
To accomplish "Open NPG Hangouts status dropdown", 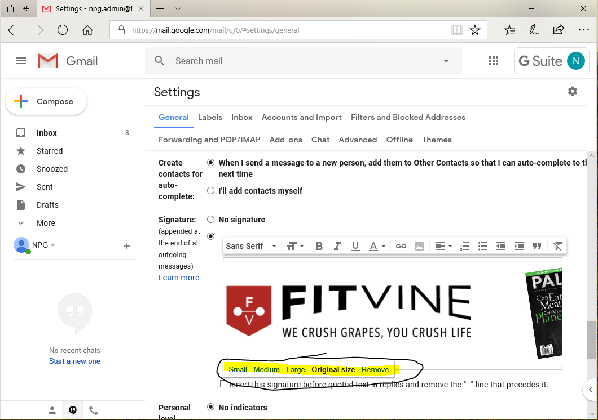I will pos(52,245).
